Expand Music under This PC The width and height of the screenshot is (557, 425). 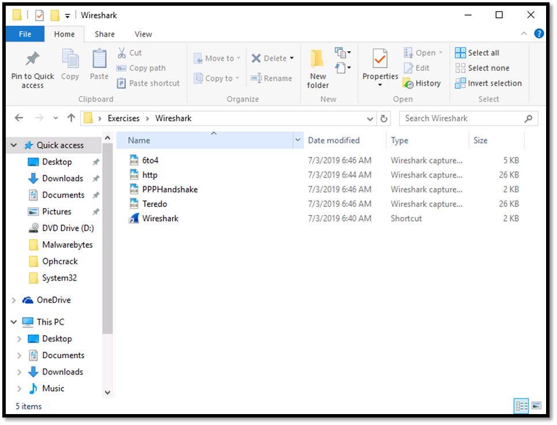[19, 389]
